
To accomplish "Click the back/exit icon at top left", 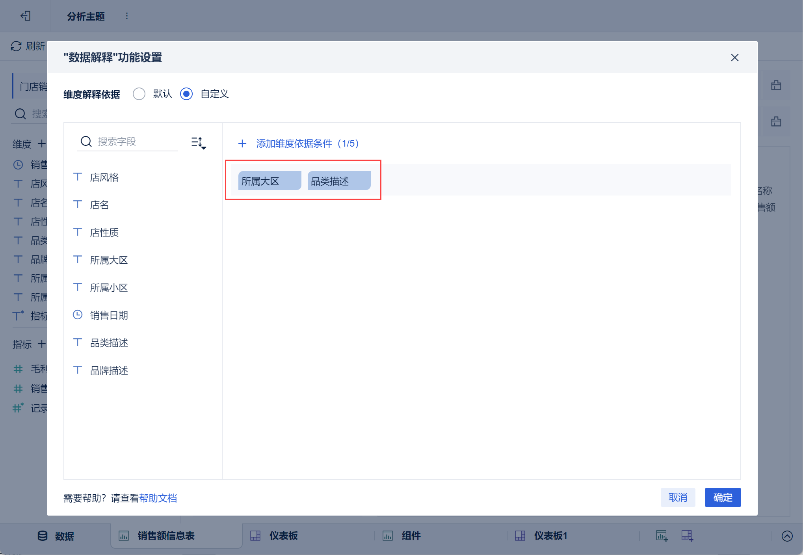I will [26, 16].
